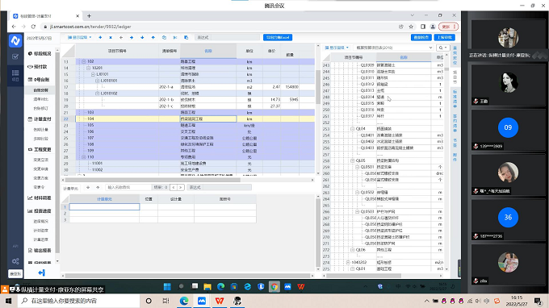The height and width of the screenshot is (308, 549).
Task: Select ledger row 104
Action: click(x=195, y=119)
